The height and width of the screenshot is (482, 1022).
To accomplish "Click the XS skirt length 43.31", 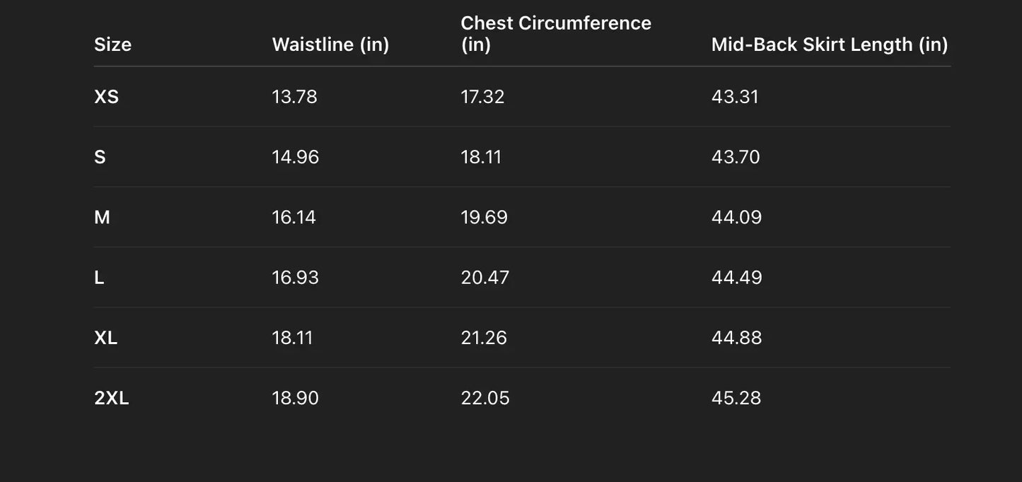I will tap(735, 97).
